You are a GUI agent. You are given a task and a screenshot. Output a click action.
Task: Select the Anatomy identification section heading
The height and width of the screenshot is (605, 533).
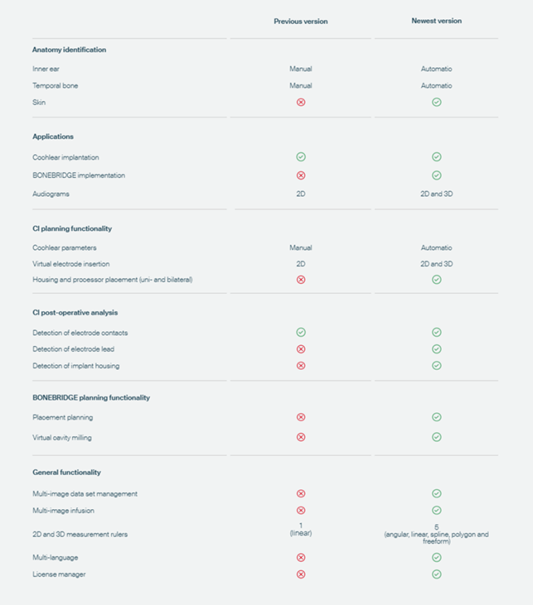click(x=69, y=50)
